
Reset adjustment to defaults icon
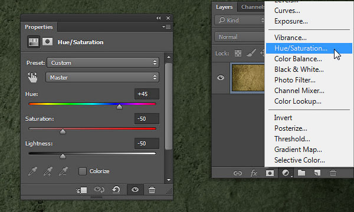click(116, 190)
